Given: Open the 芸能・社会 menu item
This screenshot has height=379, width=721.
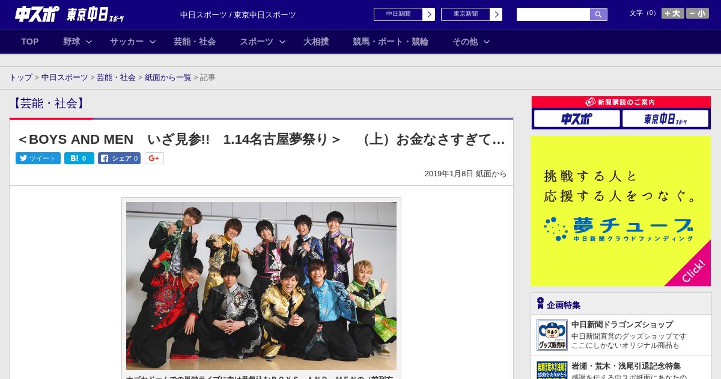Looking at the screenshot, I should click(195, 42).
